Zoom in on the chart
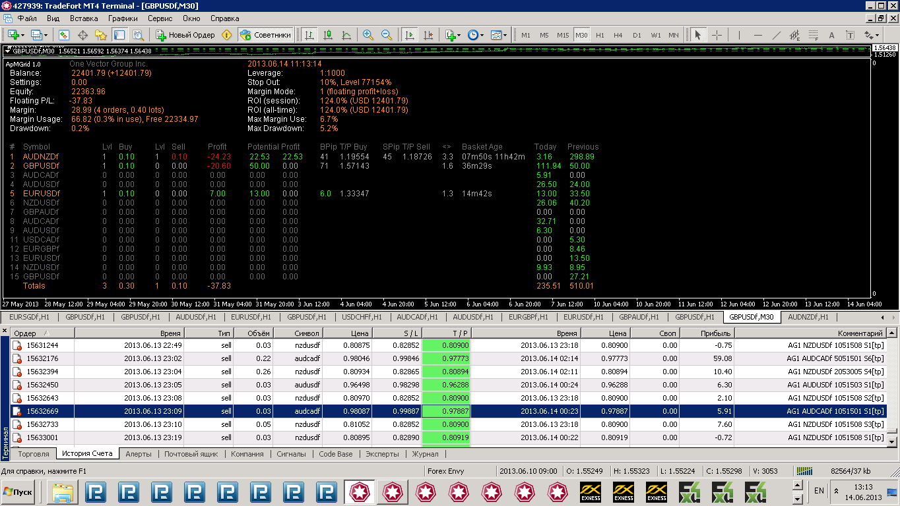Viewport: 900px width, 506px height. pos(368,35)
